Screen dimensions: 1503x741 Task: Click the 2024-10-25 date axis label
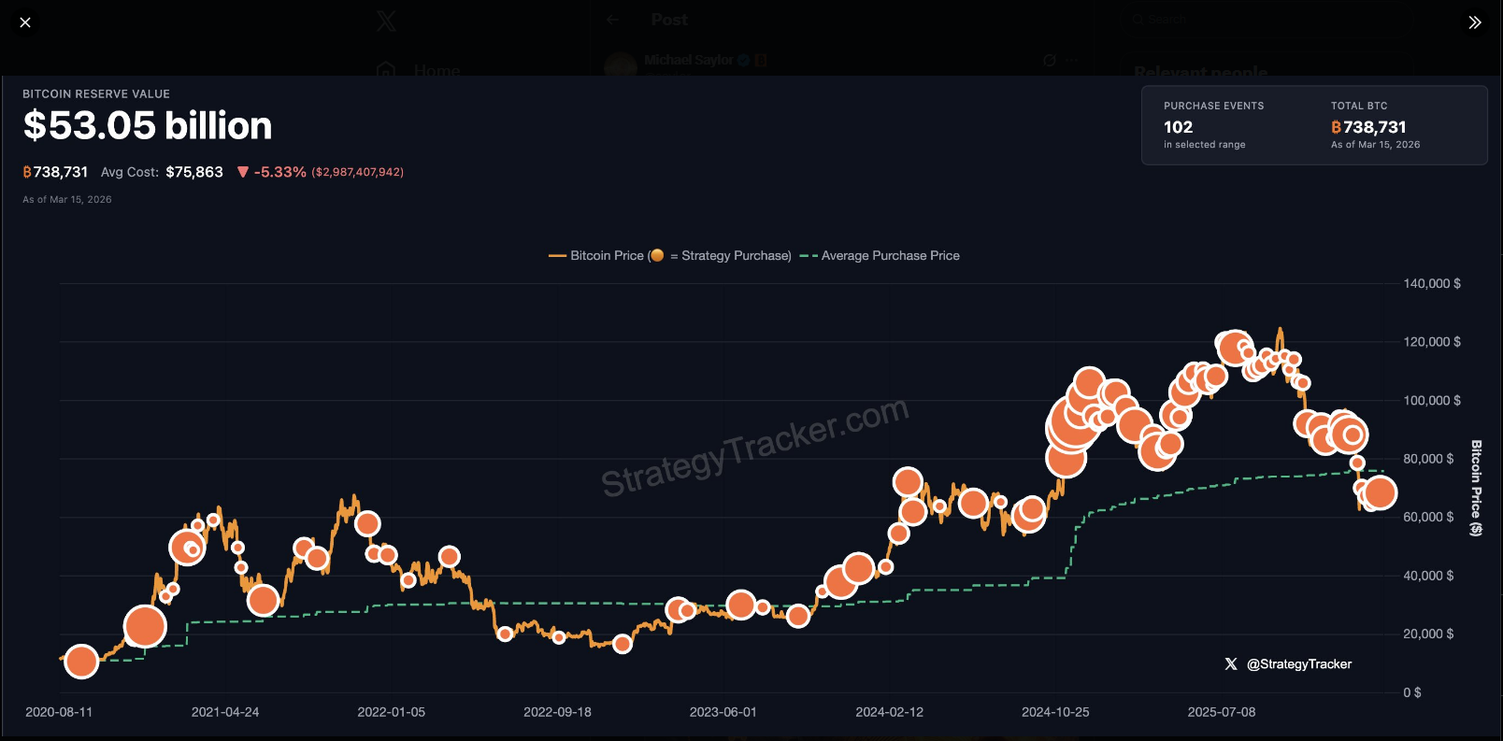(1055, 712)
